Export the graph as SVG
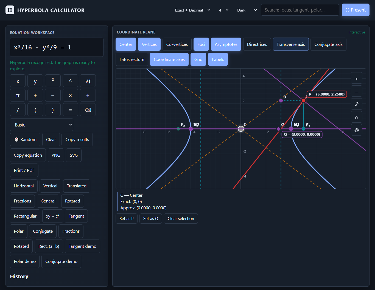 click(x=74, y=155)
